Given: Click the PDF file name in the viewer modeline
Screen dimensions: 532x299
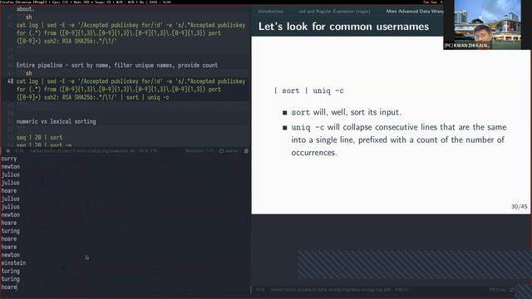Looking at the screenshot, I should (x=331, y=290).
